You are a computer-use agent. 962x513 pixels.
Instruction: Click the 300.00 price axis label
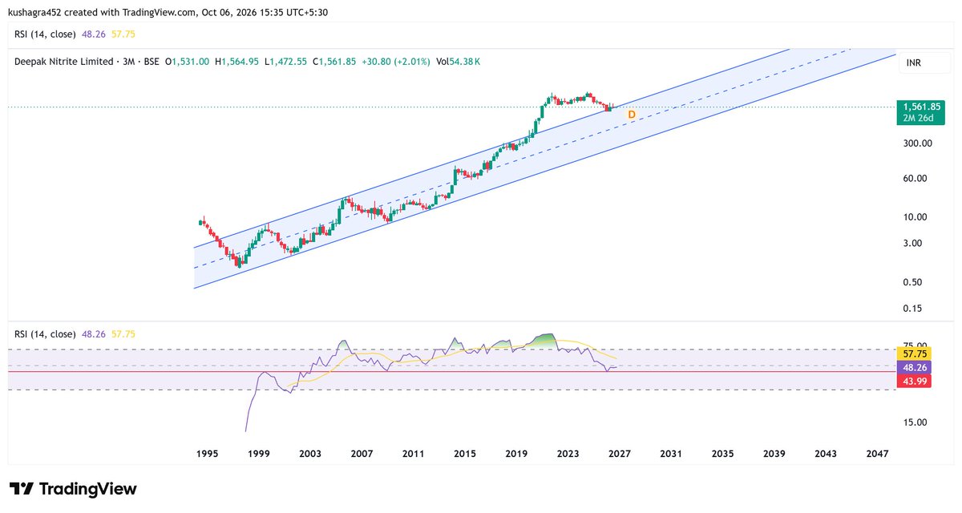pyautogui.click(x=919, y=143)
